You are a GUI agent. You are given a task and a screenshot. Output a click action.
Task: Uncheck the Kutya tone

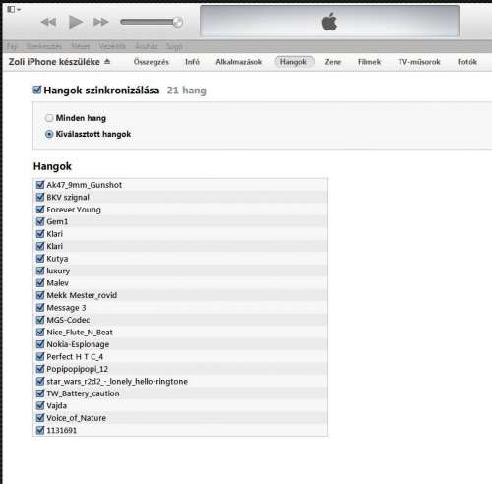tap(40, 259)
